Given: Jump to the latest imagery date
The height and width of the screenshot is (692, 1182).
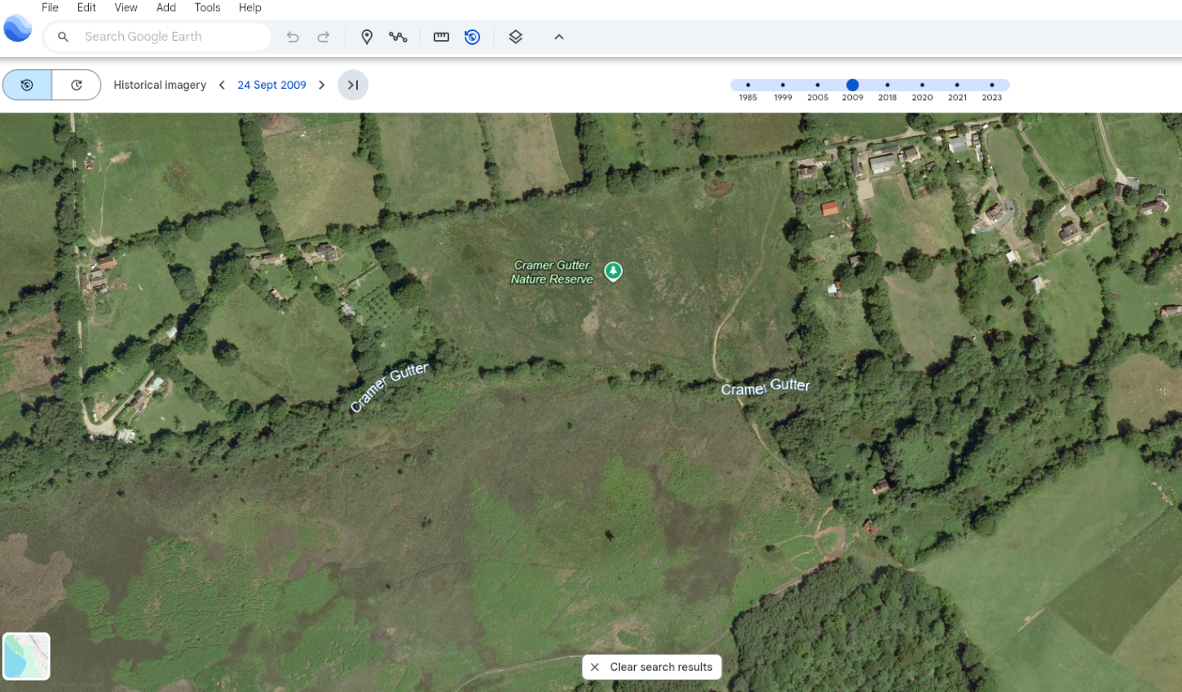Looking at the screenshot, I should 353,85.
